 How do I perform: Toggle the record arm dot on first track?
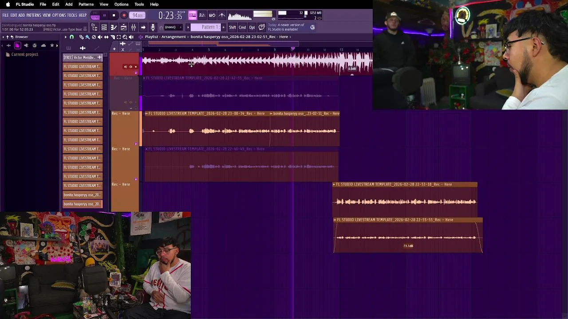(136, 67)
